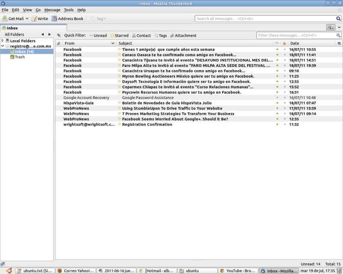The image size is (343, 274).
Task: Mark Registration Confirmation as junk
Action: point(285,124)
